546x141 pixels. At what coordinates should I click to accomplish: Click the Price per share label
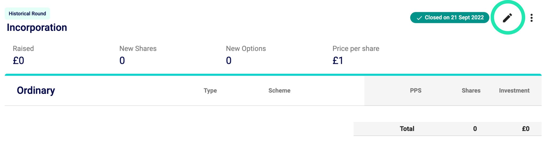tap(356, 48)
